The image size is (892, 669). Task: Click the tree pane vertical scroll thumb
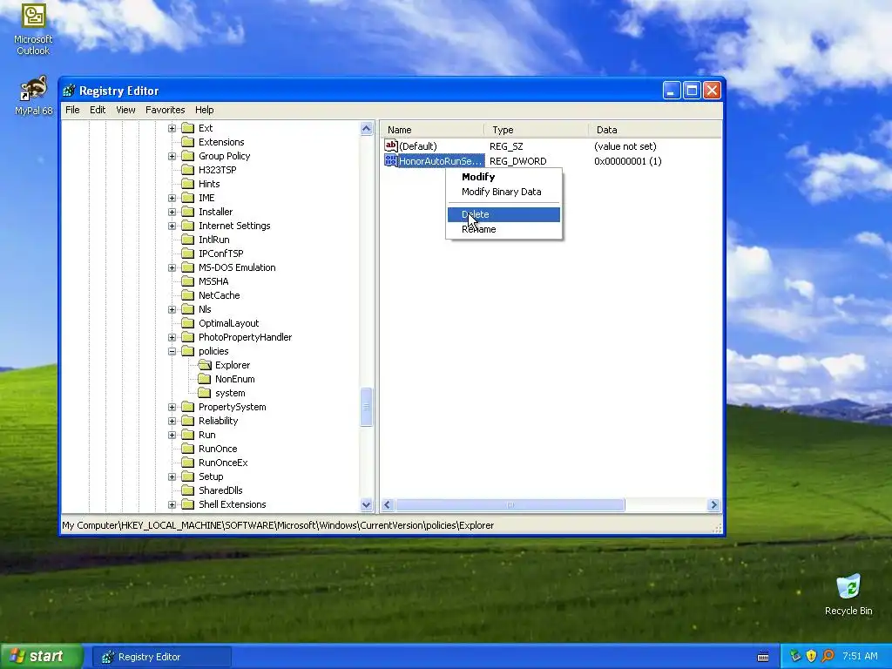pos(367,407)
